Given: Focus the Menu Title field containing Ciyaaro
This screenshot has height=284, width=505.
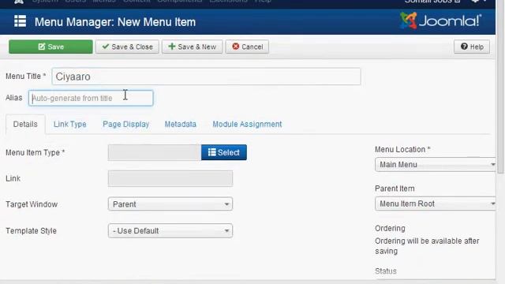Looking at the screenshot, I should pyautogui.click(x=206, y=77).
